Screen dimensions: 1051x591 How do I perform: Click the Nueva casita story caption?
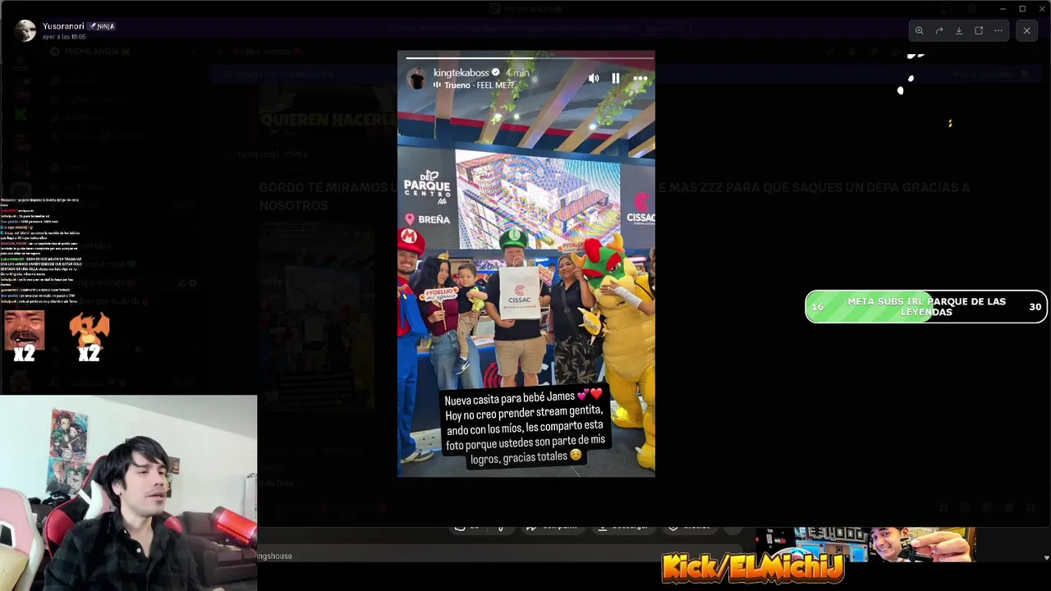[525, 428]
